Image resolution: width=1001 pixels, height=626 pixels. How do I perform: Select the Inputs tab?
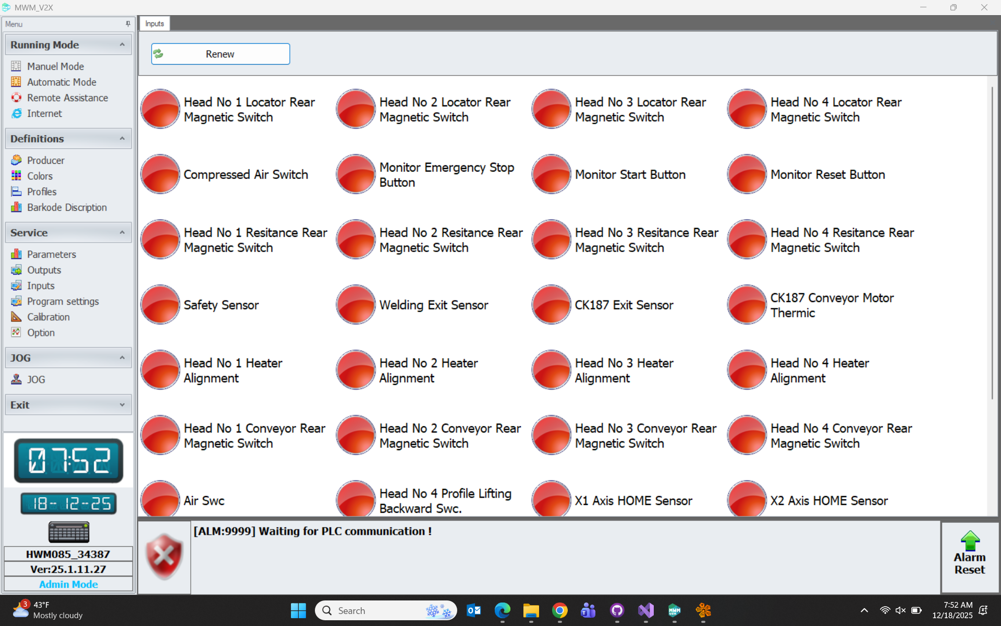154,23
